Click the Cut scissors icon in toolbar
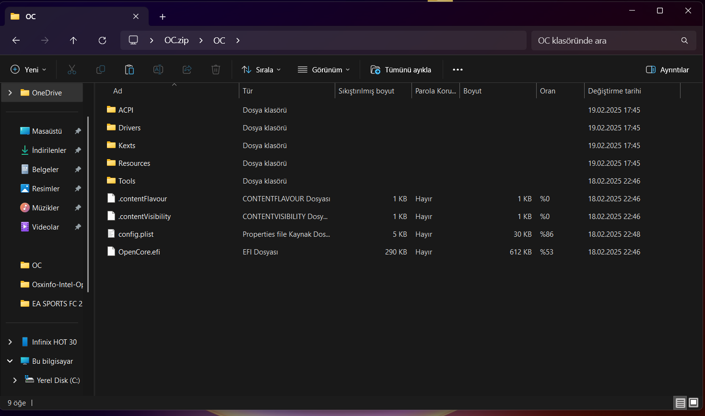Image resolution: width=705 pixels, height=416 pixels. (x=72, y=69)
